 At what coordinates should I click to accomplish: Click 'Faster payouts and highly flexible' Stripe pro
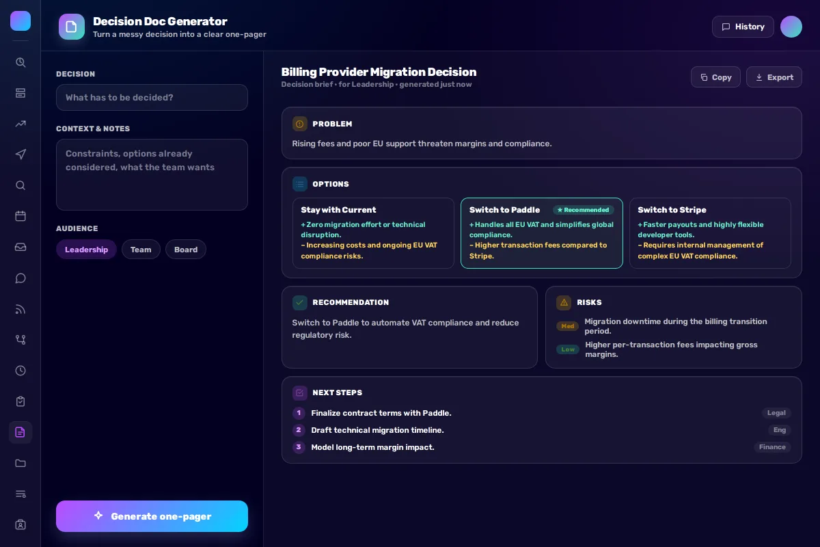pos(700,230)
